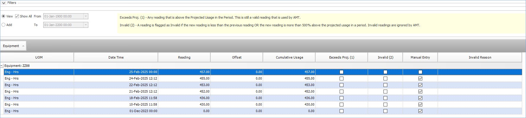The height and width of the screenshot is (118, 526).
Task: Select the date cell 10-Feb-2025 11:58
Action: tap(116, 104)
